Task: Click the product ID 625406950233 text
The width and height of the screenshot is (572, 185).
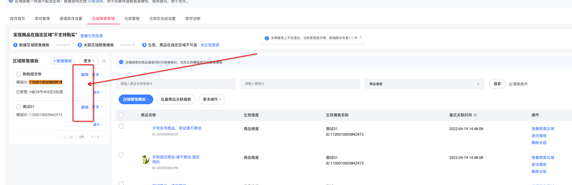Action: tap(165, 134)
